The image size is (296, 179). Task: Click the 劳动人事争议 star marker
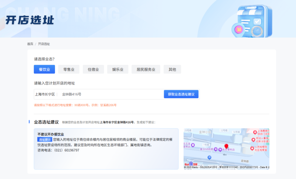pyautogui.click(x=253, y=139)
